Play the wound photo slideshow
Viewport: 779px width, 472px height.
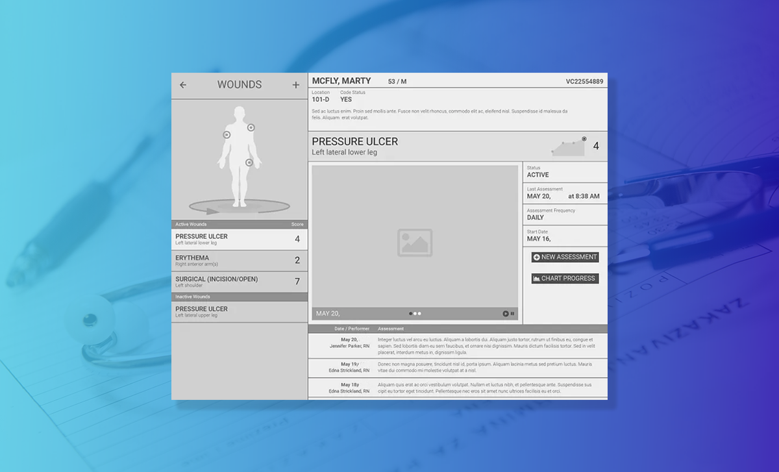[506, 314]
